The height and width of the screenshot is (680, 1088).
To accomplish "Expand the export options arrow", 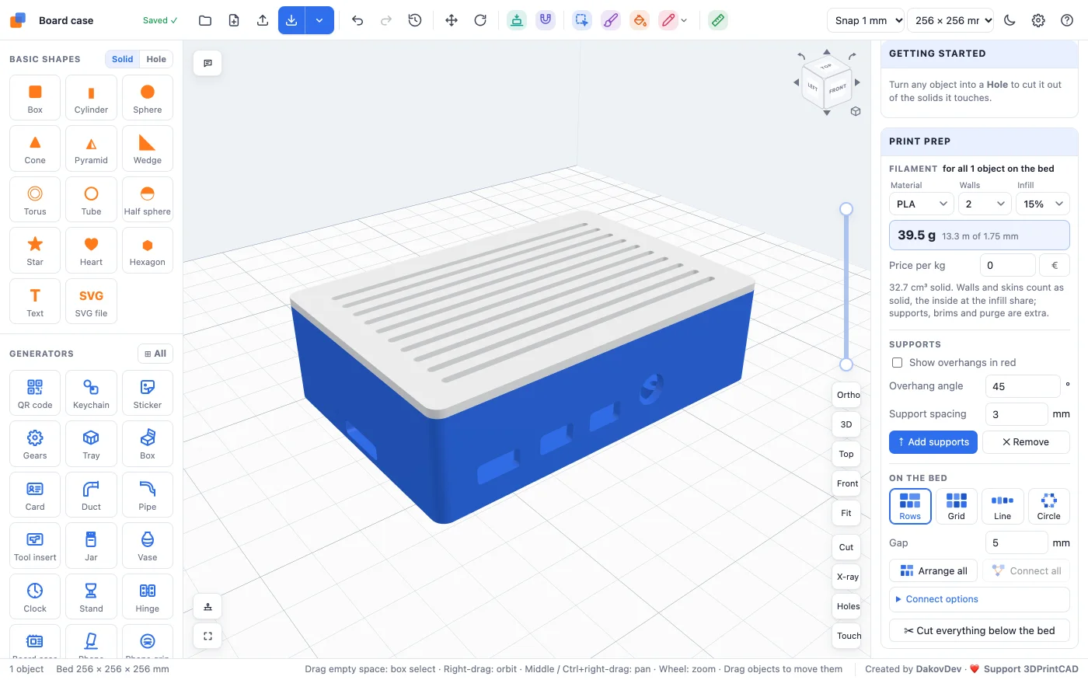I will pyautogui.click(x=319, y=20).
